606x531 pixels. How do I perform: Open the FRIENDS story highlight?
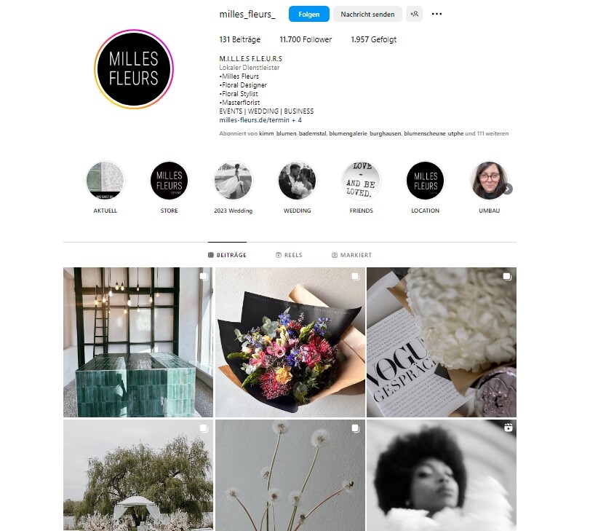pyautogui.click(x=361, y=181)
